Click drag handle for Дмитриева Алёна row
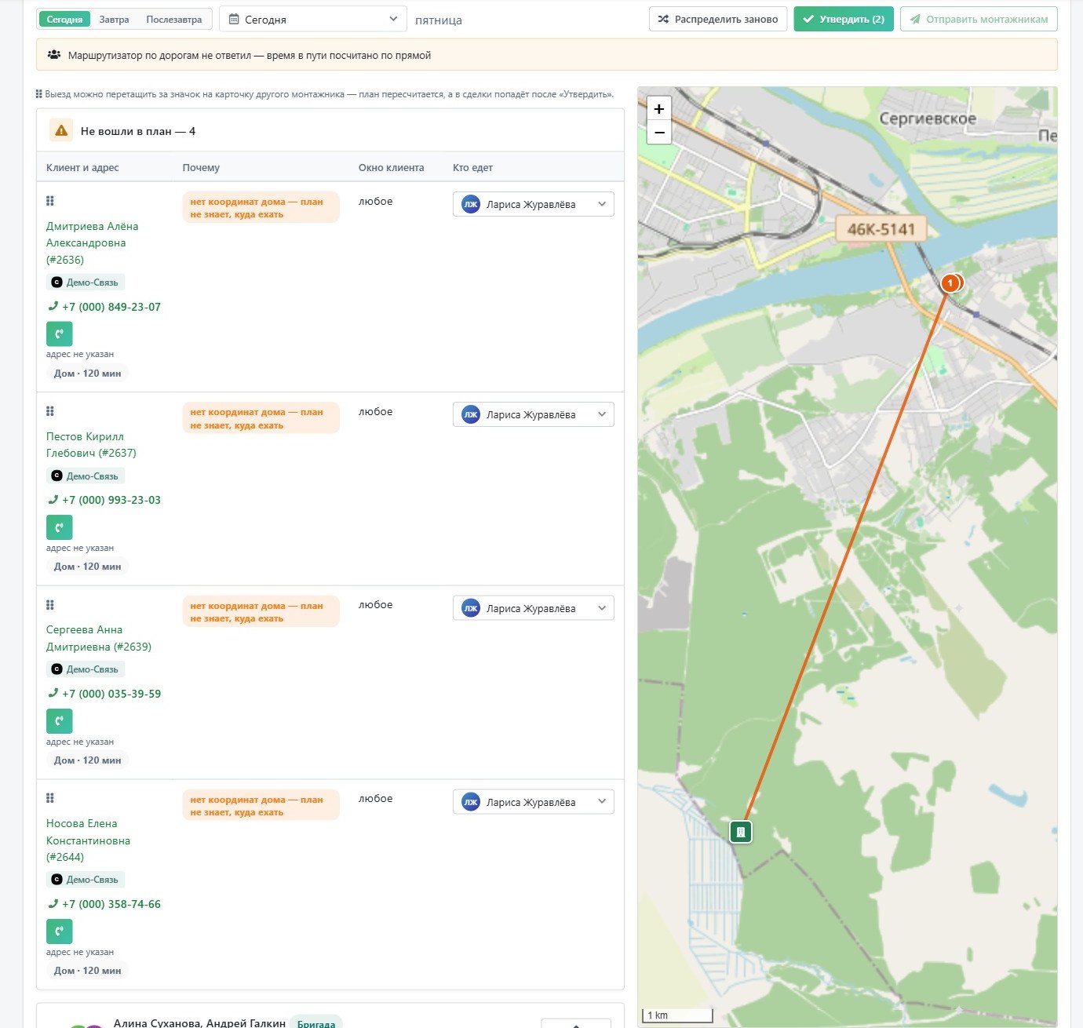Viewport: 1083px width, 1028px height. [50, 201]
